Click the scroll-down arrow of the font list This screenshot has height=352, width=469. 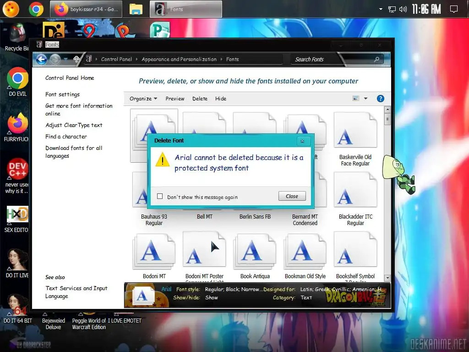387,278
